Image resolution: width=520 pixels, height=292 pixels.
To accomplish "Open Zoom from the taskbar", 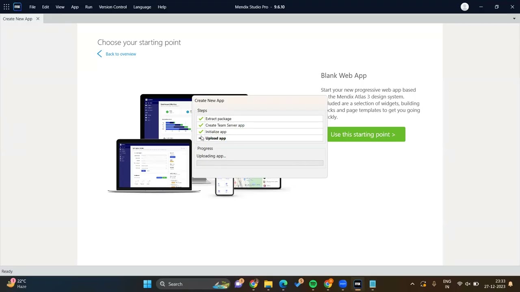I will tap(343, 284).
